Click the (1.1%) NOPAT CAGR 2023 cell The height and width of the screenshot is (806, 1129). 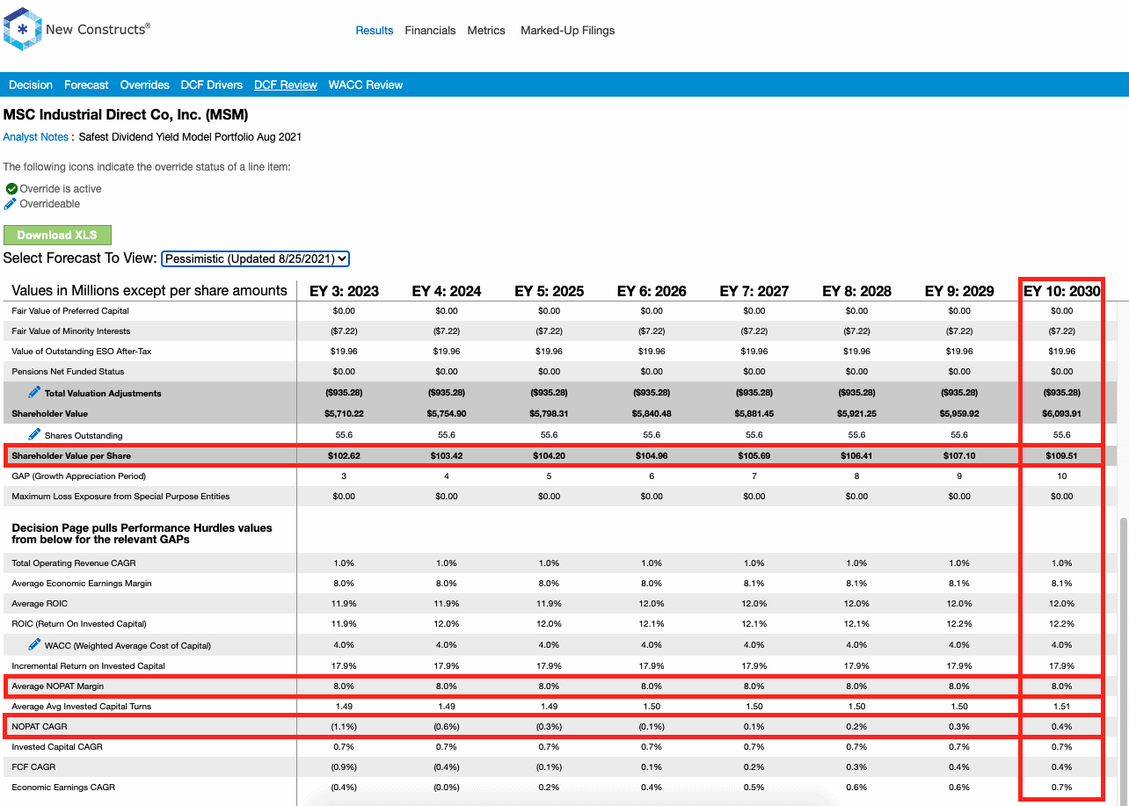(x=344, y=727)
